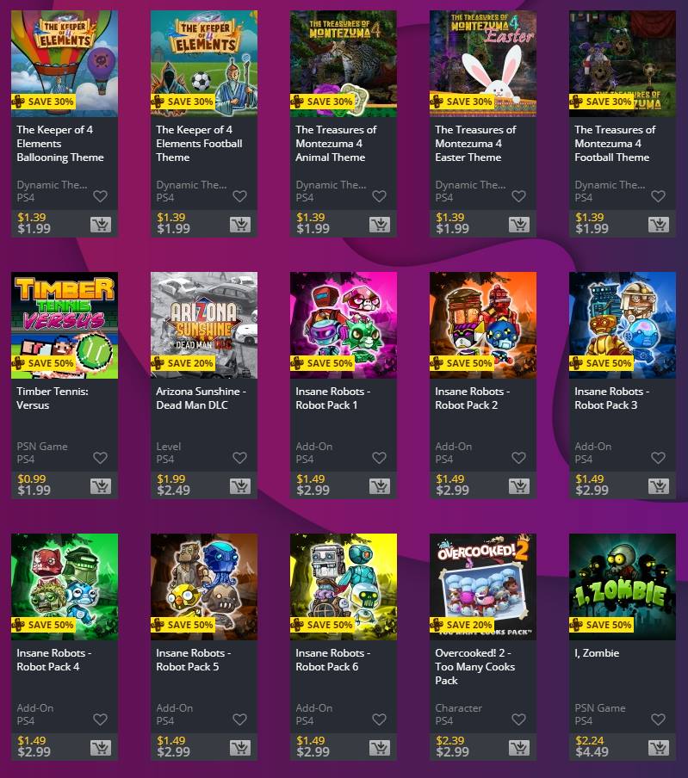This screenshot has height=778, width=688.
Task: Open Insane Robots Robot Pack 2 cover art
Action: pyautogui.click(x=483, y=325)
